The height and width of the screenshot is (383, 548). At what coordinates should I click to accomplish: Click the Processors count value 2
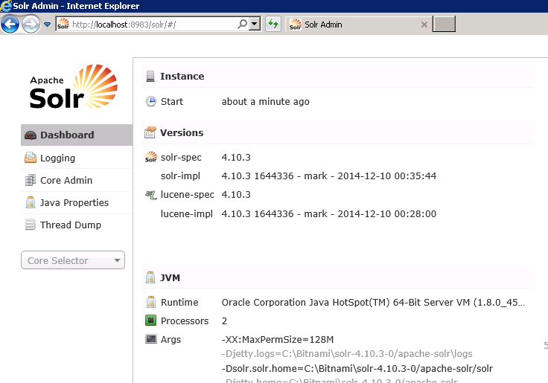pyautogui.click(x=224, y=321)
